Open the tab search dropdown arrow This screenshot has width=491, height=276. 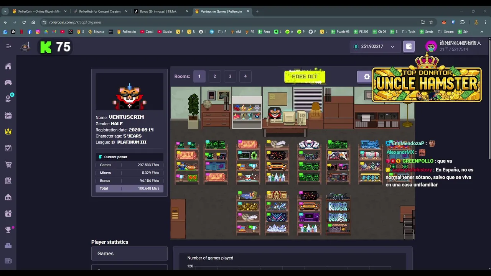pyautogui.click(x=5, y=11)
